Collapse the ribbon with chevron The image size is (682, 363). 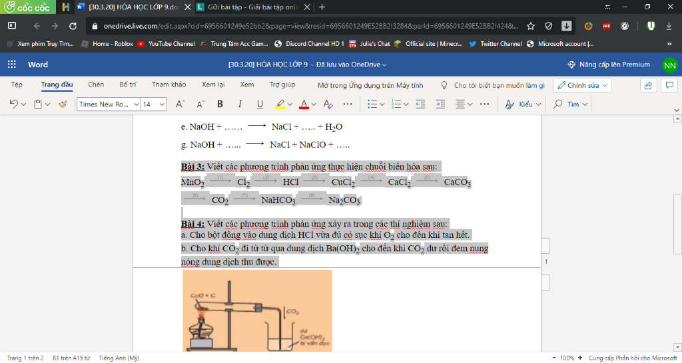(x=677, y=110)
